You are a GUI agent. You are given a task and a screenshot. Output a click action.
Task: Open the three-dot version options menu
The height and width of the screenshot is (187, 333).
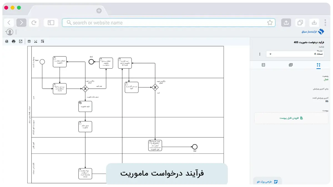tap(260, 54)
